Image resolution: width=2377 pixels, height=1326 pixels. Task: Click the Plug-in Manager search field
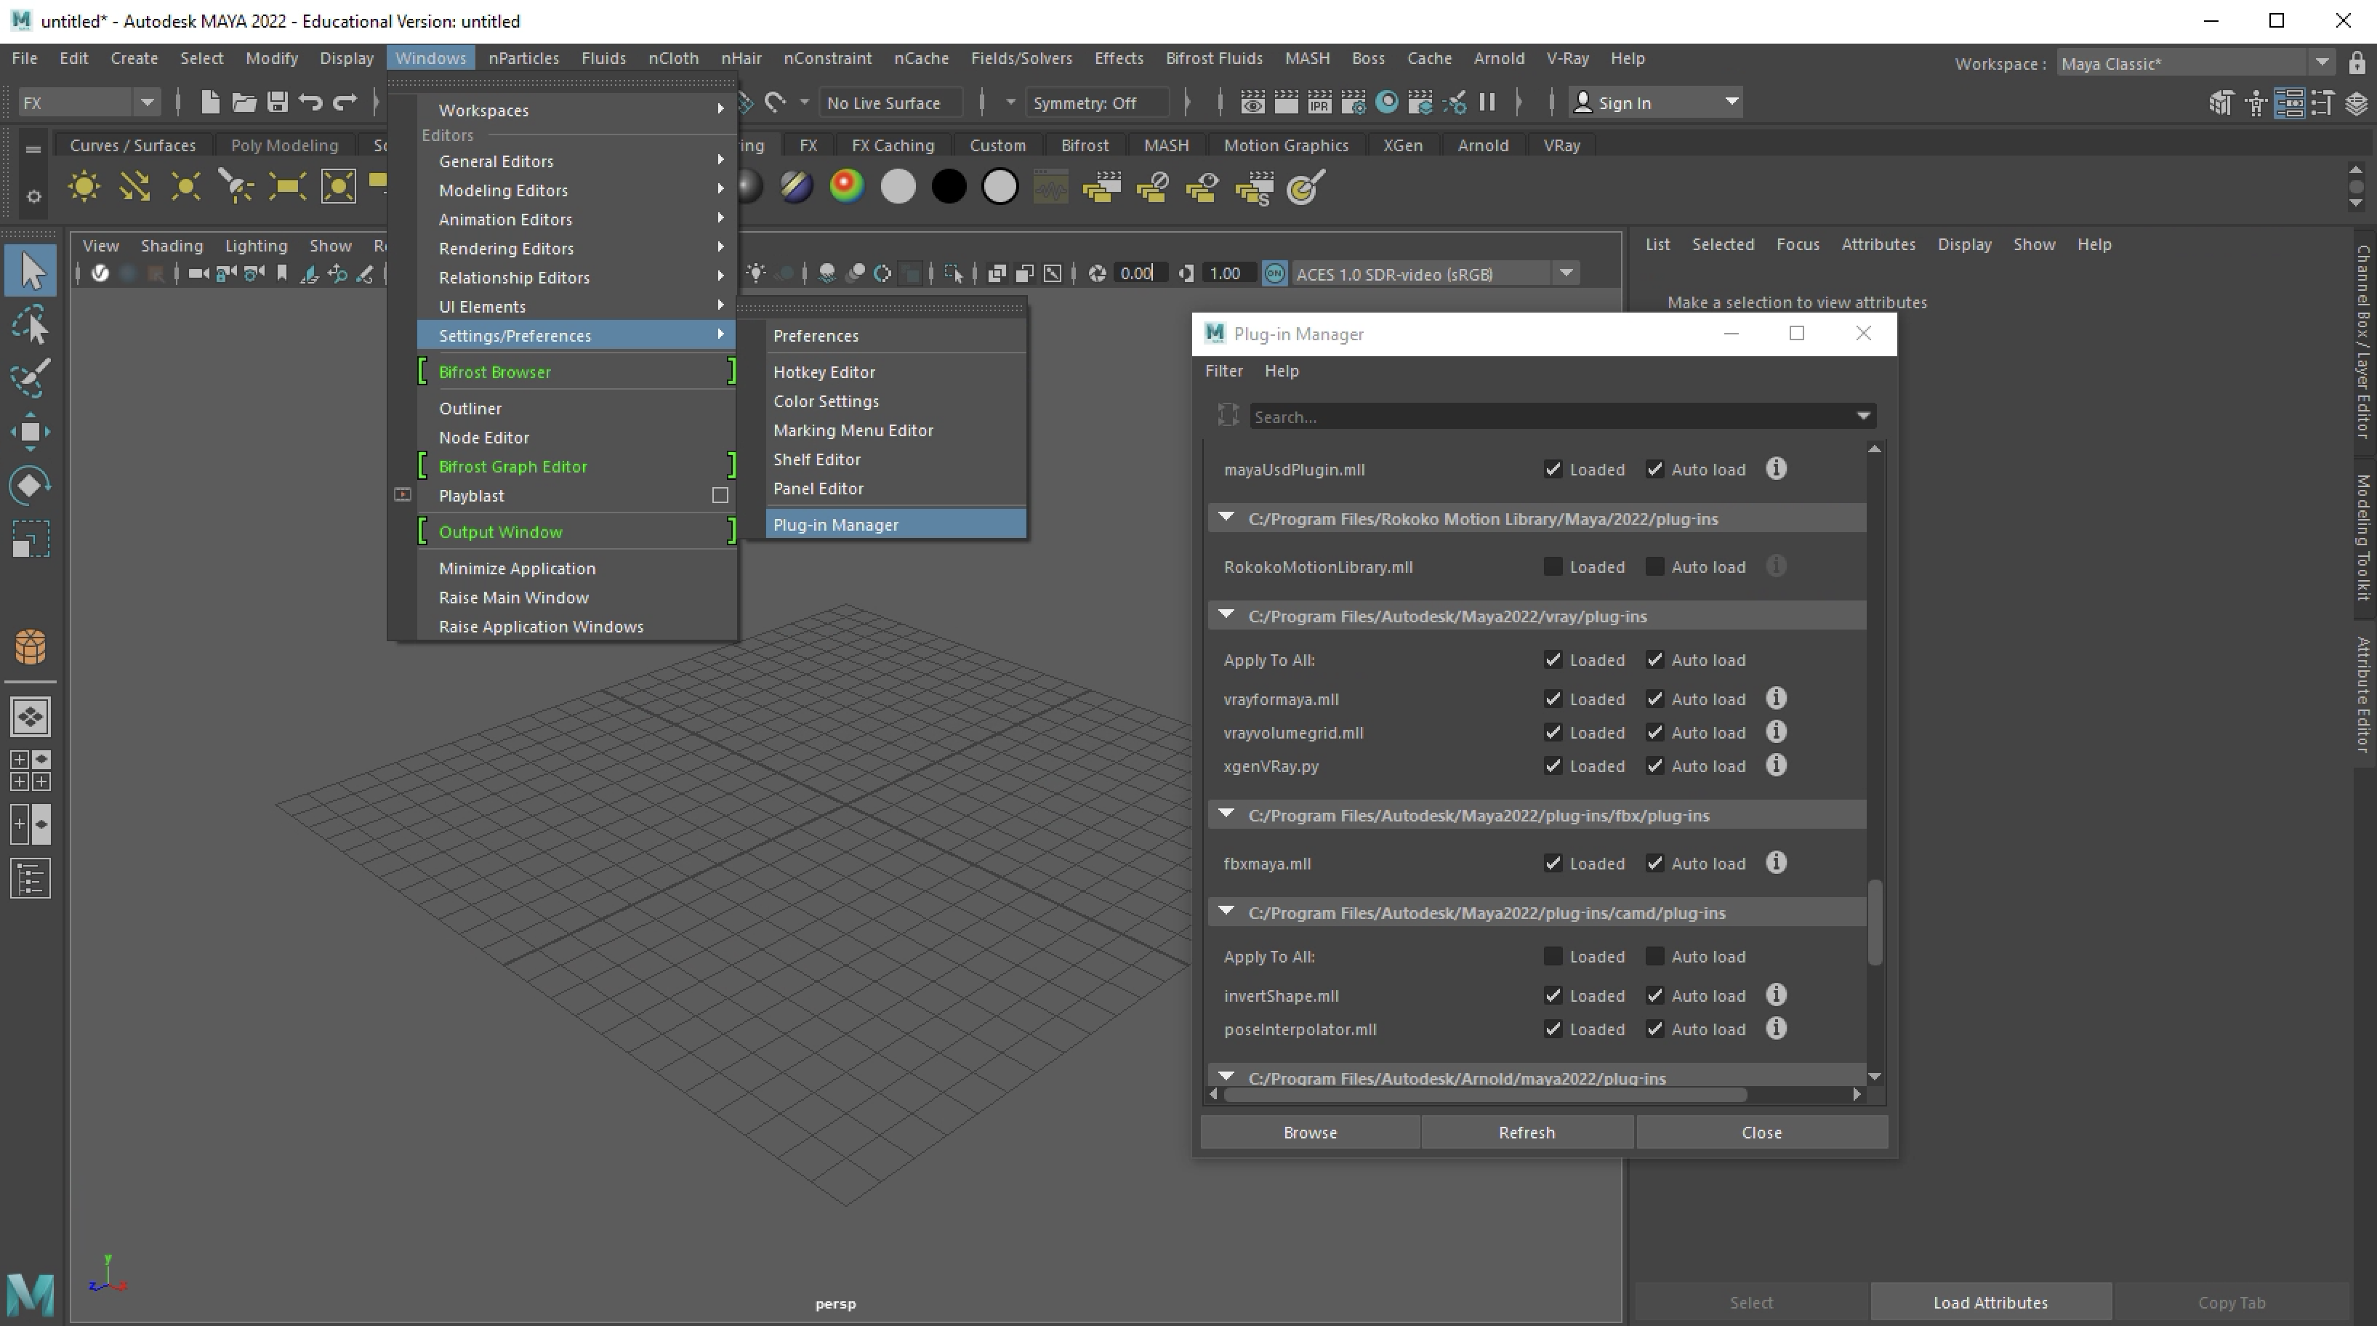[1551, 417]
